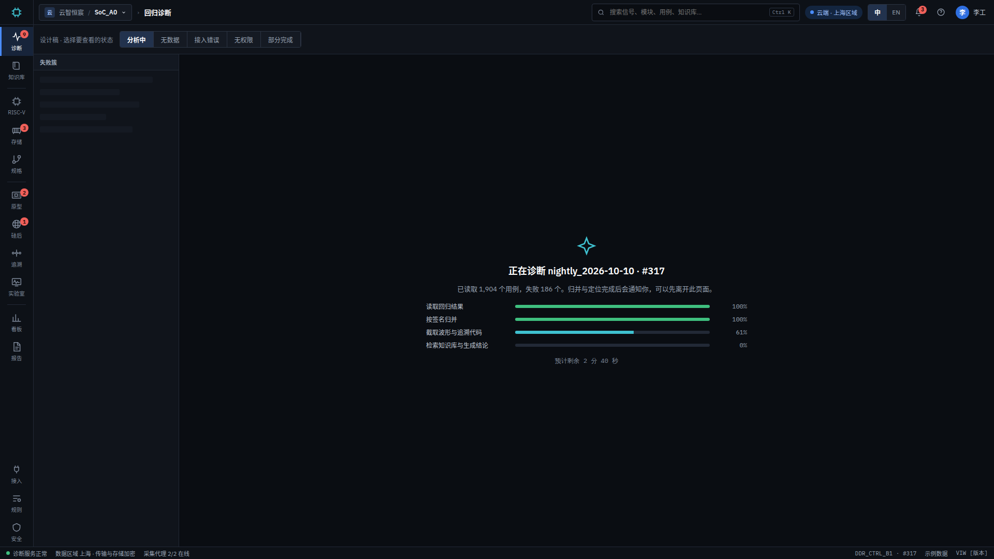This screenshot has width=994, height=559.
Task: Click the 预计剩余 2 分 40 秒 text
Action: [x=586, y=361]
